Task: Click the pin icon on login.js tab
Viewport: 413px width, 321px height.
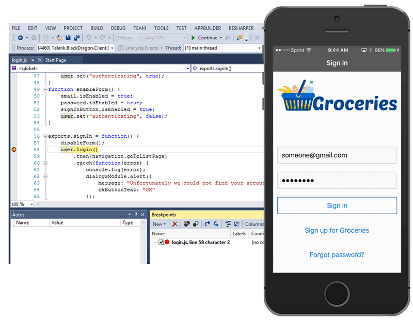Action: 33,60
